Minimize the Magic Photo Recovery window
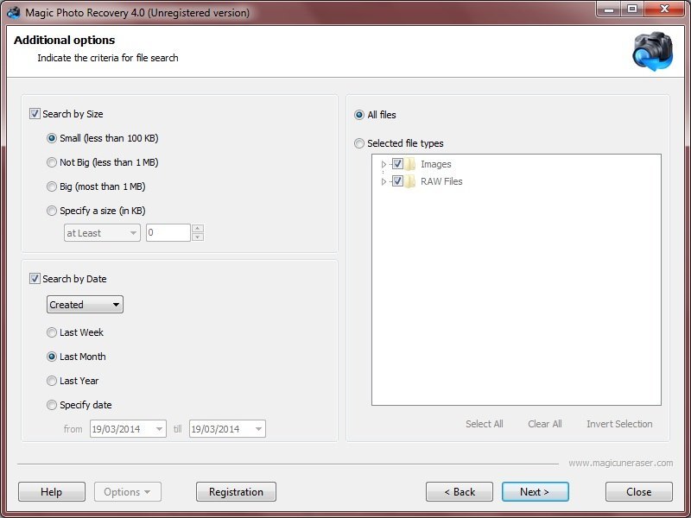This screenshot has height=518, width=691. pyautogui.click(x=609, y=9)
